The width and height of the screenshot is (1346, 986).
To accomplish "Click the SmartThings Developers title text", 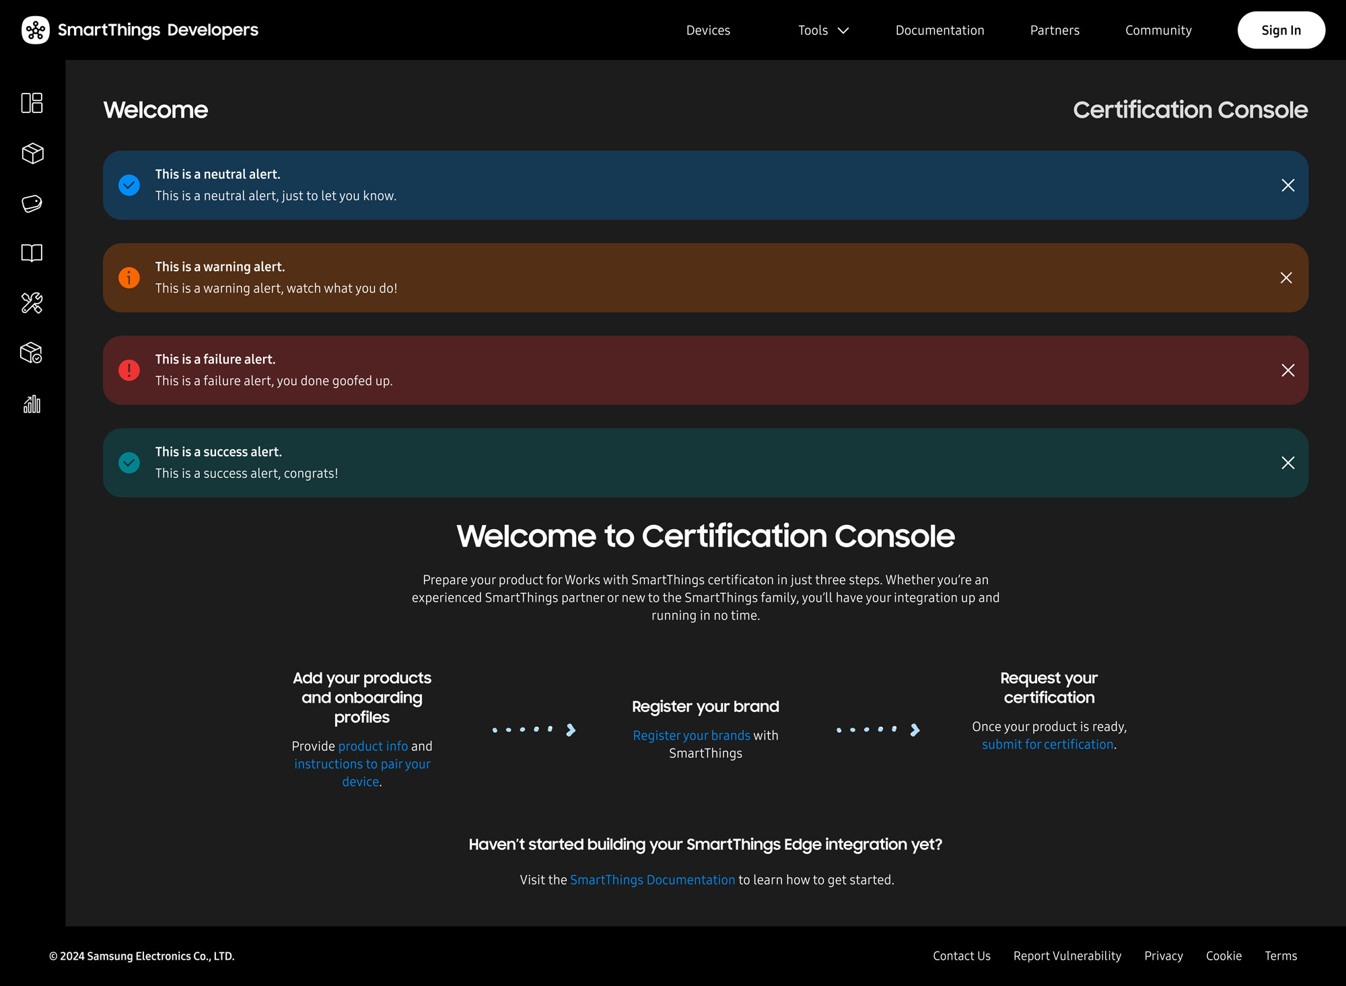I will [x=158, y=30].
